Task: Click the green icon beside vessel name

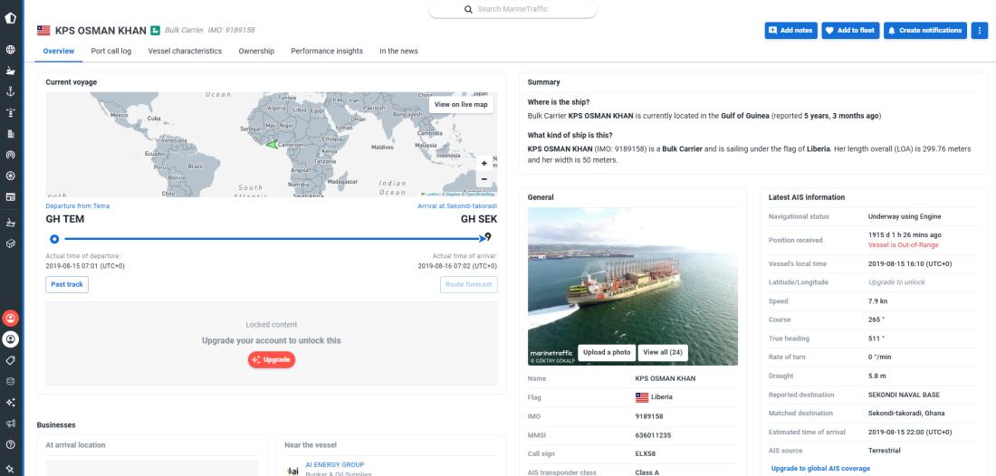Action: (x=155, y=30)
